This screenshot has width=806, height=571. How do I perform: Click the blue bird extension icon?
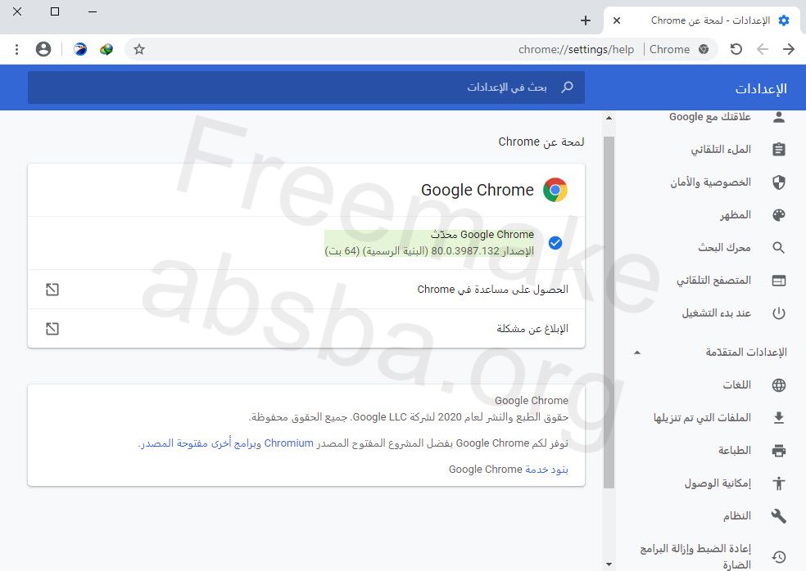(80, 49)
